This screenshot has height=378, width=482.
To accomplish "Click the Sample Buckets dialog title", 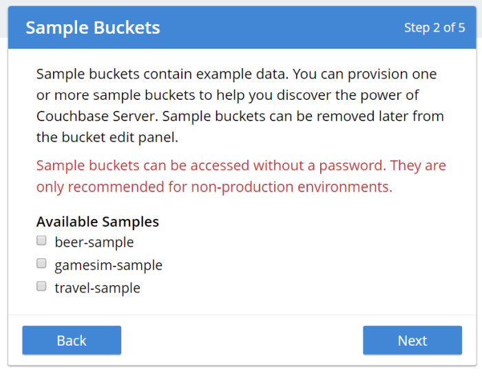I will (x=93, y=28).
